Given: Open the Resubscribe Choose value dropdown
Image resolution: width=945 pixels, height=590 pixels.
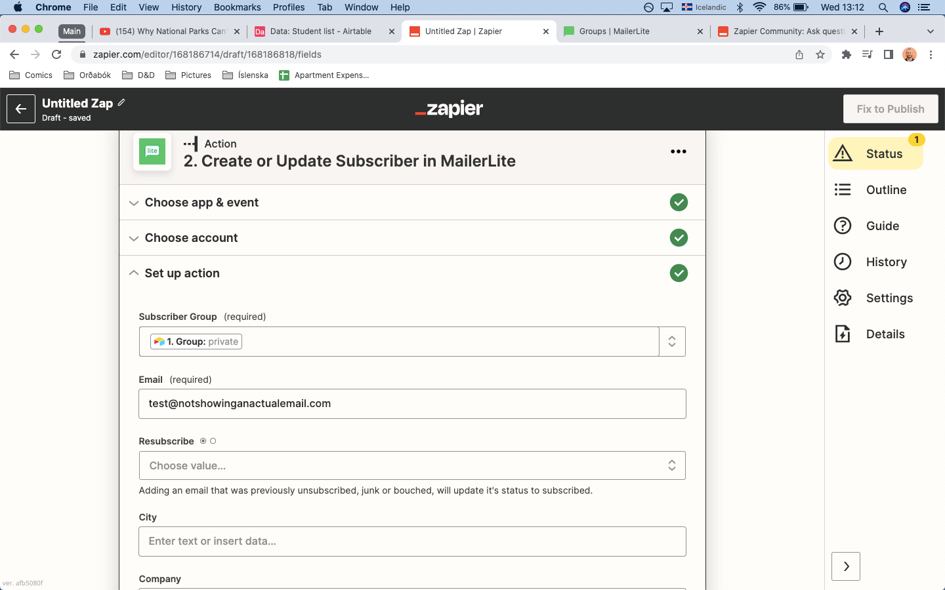Looking at the screenshot, I should coord(412,465).
